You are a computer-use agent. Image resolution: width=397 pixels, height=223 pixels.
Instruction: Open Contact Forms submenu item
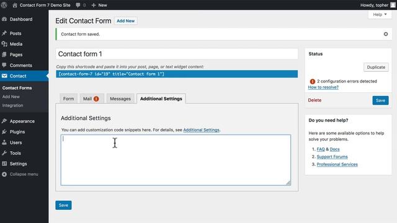point(17,88)
